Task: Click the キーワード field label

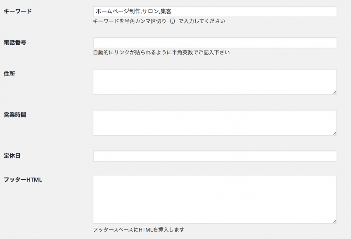Action: (x=18, y=11)
